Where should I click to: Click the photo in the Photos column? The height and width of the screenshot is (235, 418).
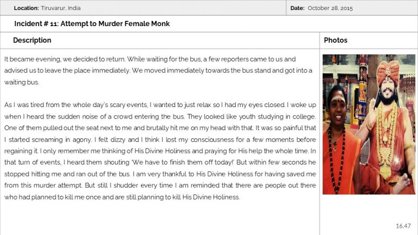(x=369, y=124)
